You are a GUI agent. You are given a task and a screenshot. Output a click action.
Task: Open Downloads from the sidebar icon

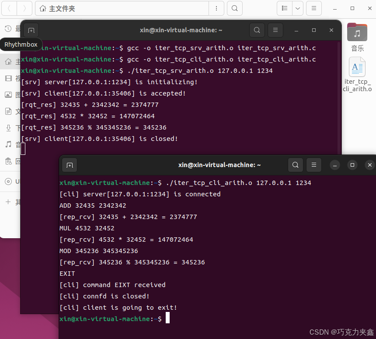pyautogui.click(x=8, y=128)
